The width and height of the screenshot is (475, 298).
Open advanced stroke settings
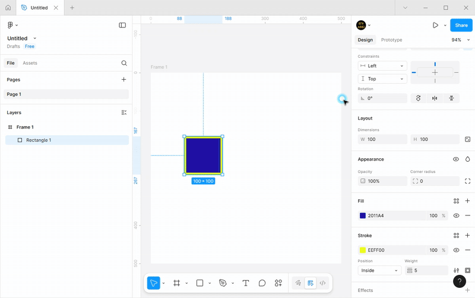(456, 271)
